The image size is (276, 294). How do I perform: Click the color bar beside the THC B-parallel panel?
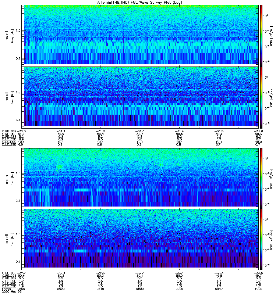[261, 240]
